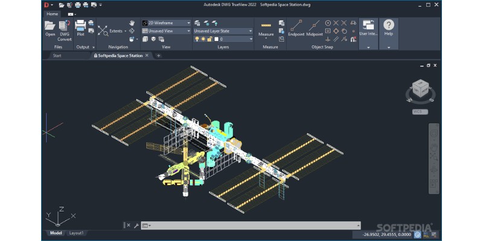Click the plot Preview icon in the Output panel
Image resolution: width=483 pixels, height=241 pixels.
tap(91, 31)
